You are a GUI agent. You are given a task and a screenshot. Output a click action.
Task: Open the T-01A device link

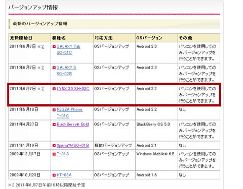click(63, 154)
